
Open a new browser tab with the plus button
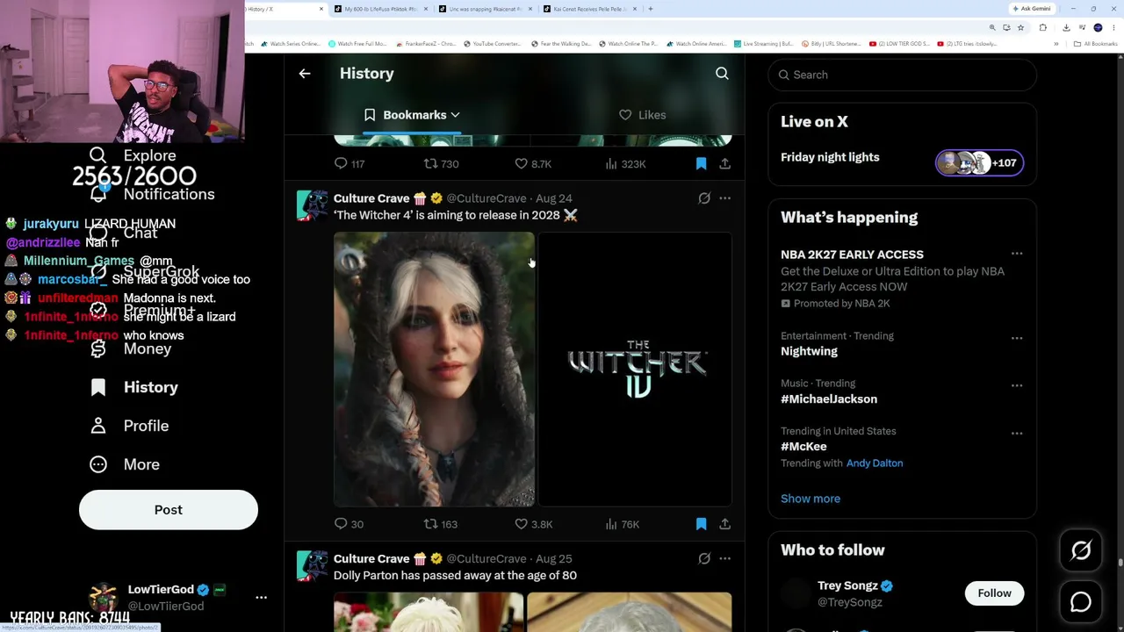pos(650,9)
